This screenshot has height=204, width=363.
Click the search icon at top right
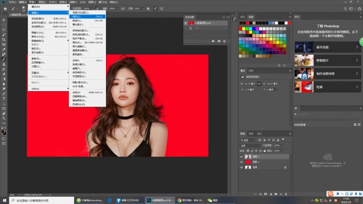(x=345, y=9)
